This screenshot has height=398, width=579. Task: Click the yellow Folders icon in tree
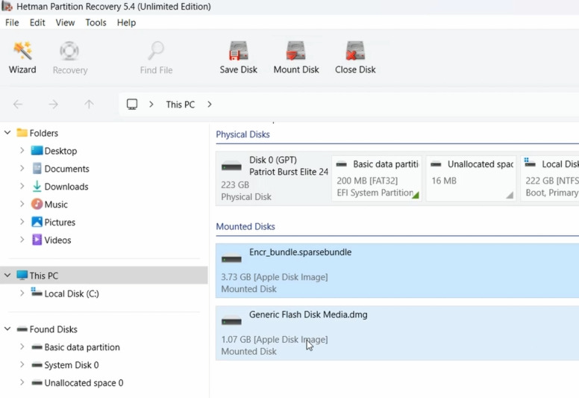coord(22,132)
